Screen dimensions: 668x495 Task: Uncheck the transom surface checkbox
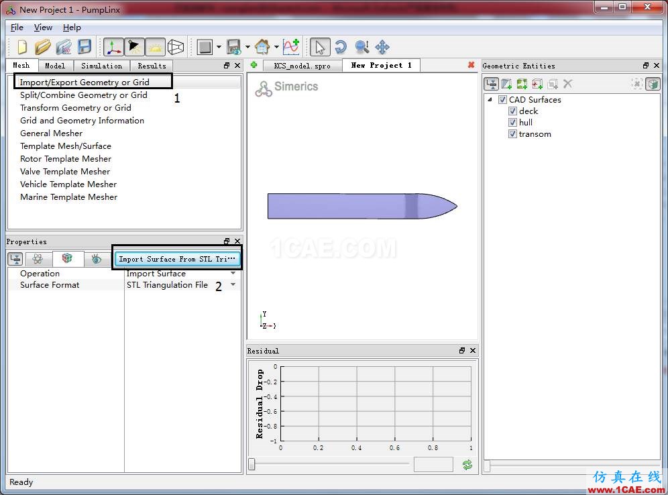click(x=513, y=134)
